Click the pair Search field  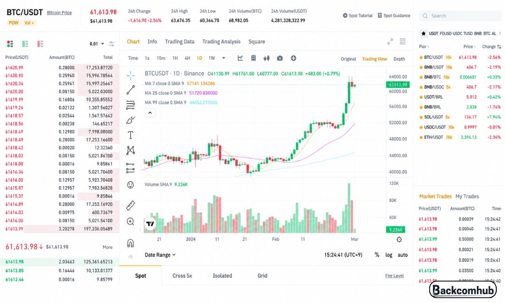pos(460,16)
